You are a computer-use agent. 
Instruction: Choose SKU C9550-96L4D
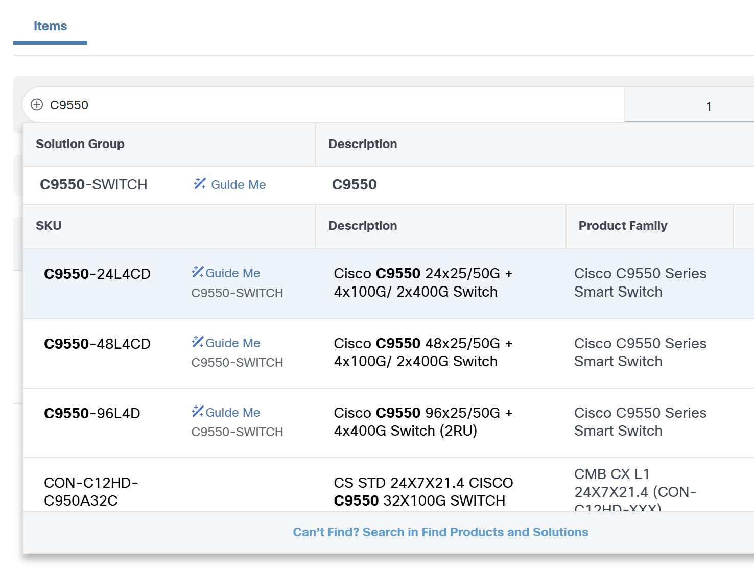pos(92,413)
